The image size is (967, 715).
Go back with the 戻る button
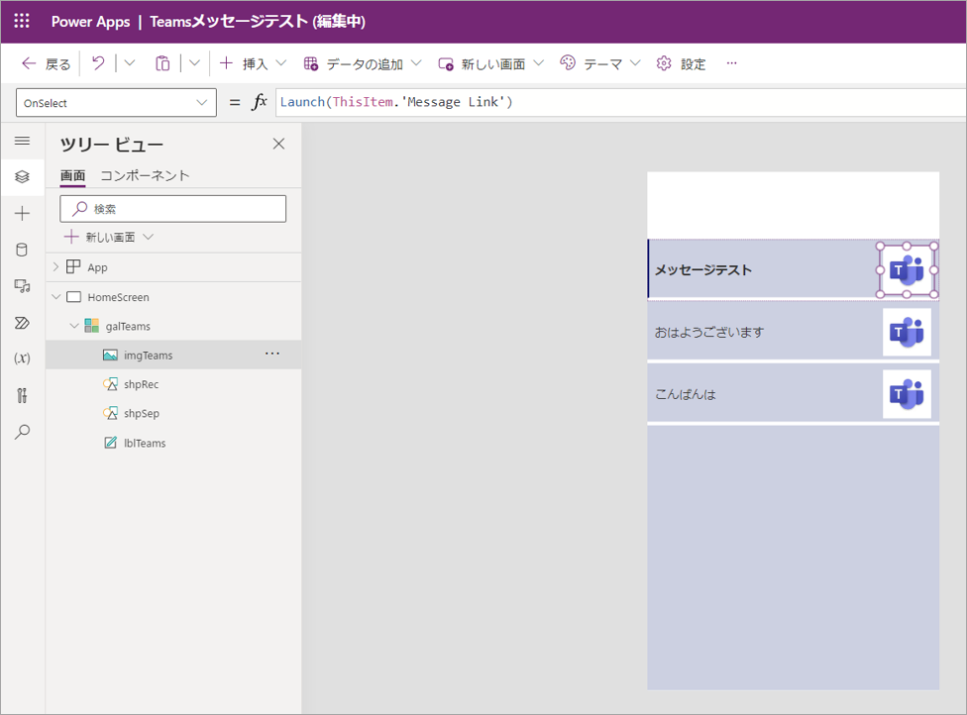47,63
